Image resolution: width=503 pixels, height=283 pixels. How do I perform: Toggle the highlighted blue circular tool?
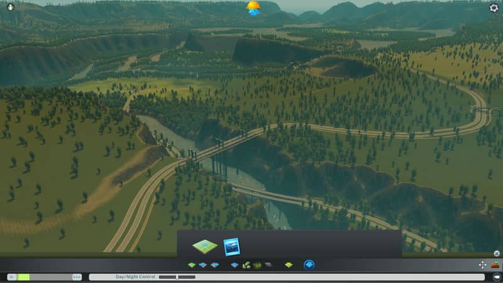click(x=309, y=265)
